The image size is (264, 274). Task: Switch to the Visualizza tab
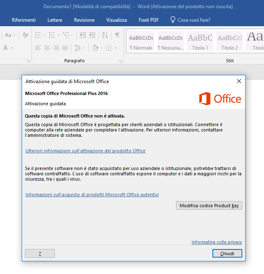[x=117, y=20]
